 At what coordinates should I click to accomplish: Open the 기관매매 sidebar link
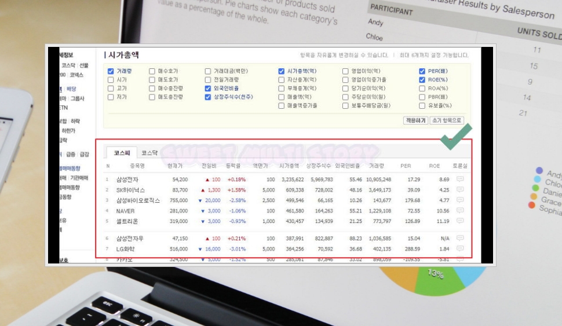click(79, 178)
